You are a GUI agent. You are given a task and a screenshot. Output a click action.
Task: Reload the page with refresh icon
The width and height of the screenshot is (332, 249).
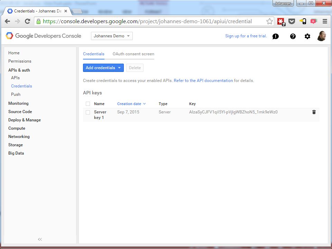point(28,21)
